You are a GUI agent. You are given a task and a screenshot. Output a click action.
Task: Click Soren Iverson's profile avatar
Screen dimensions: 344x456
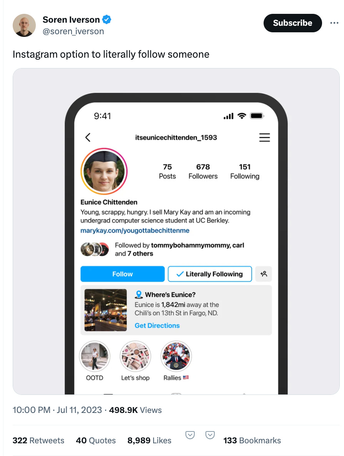tap(24, 25)
